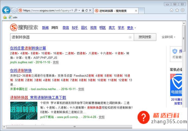The width and height of the screenshot is (188, 131).
Task: Switch to 微信 search category
Action: pyautogui.click(x=66, y=28)
